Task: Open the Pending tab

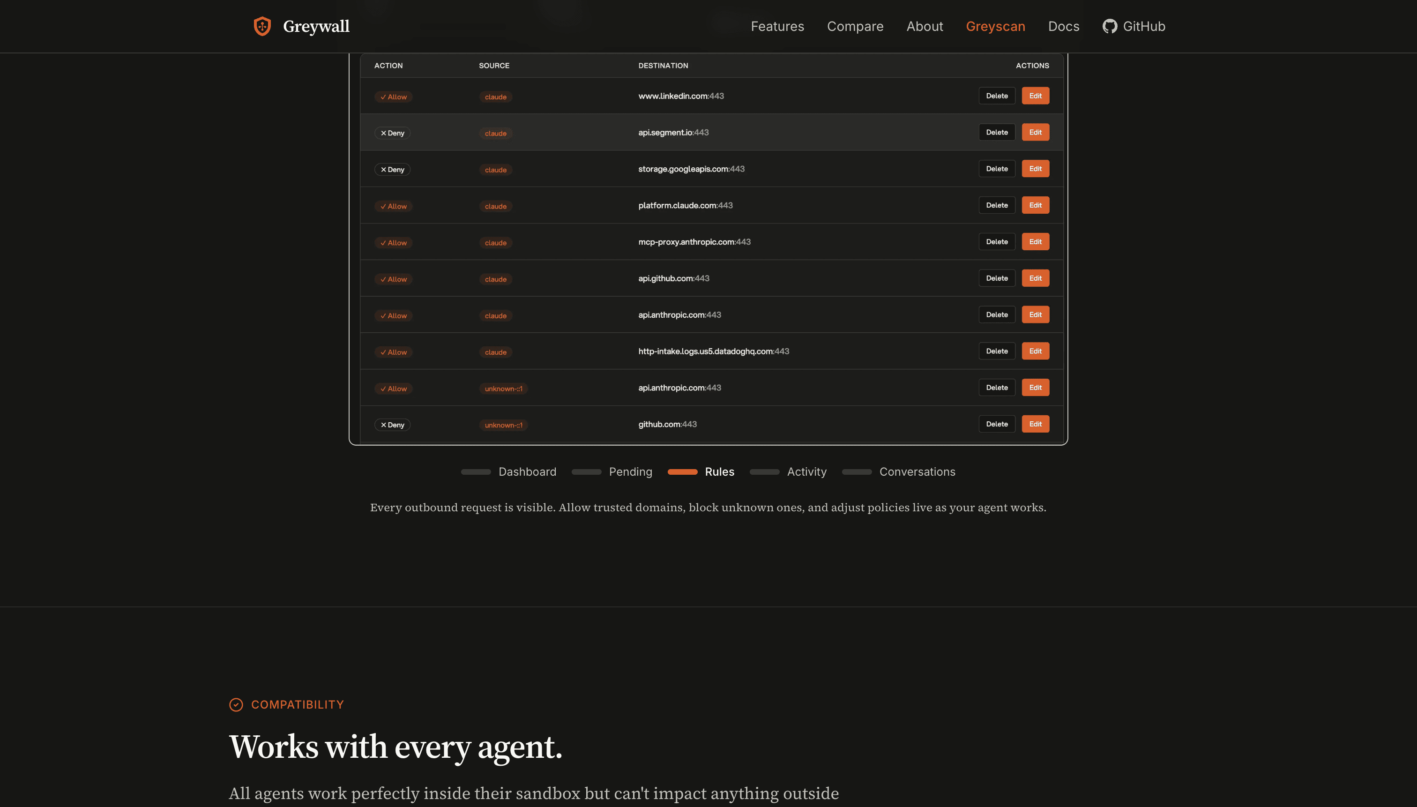Action: pos(631,471)
